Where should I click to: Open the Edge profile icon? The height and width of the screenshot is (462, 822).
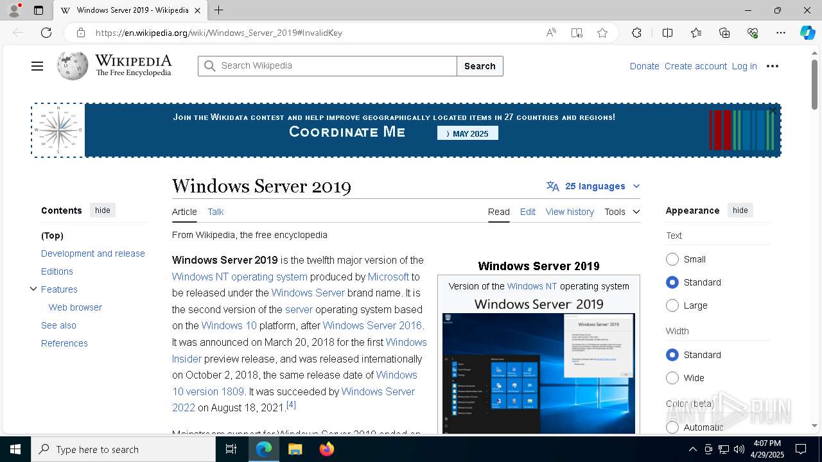click(x=14, y=10)
